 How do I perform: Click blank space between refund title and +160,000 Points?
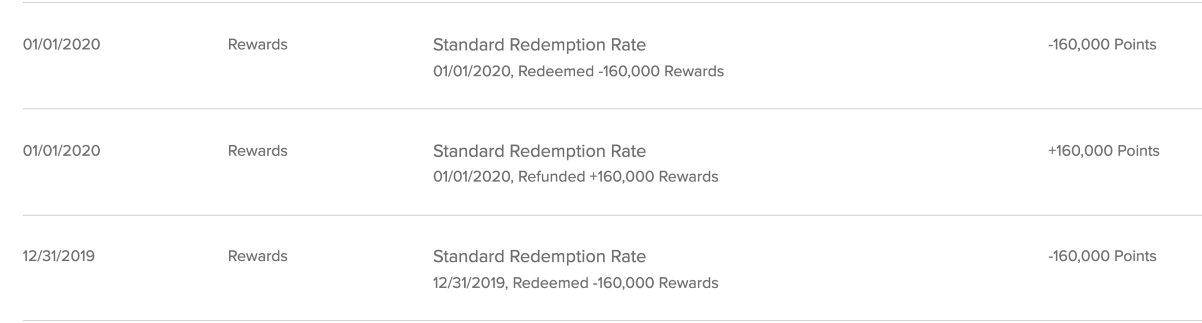point(841,151)
